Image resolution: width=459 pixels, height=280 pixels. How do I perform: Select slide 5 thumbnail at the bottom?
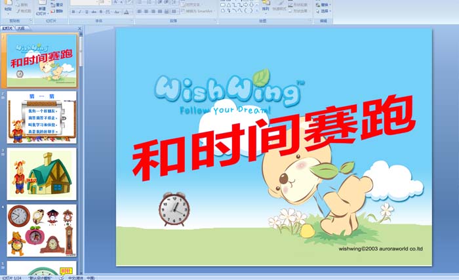click(x=42, y=268)
